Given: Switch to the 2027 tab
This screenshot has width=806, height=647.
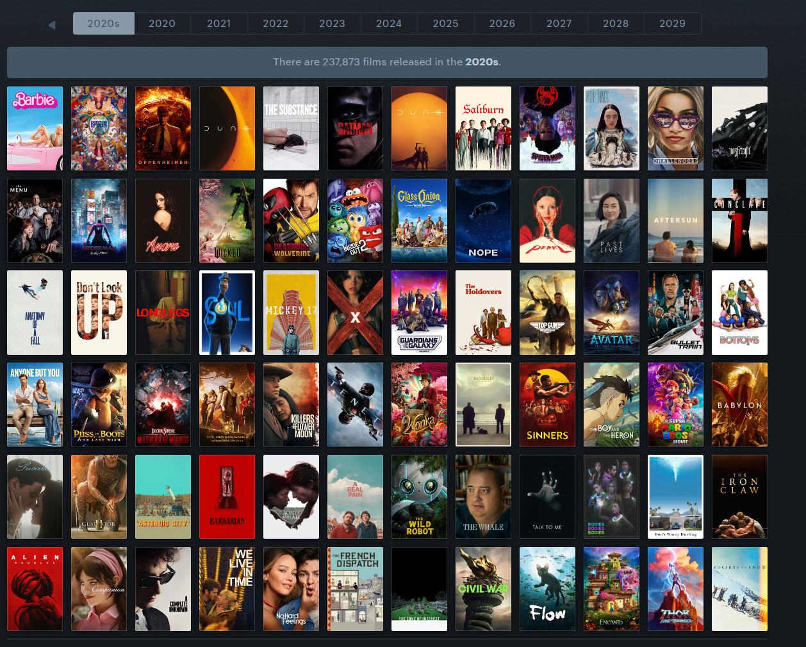Looking at the screenshot, I should tap(559, 23).
